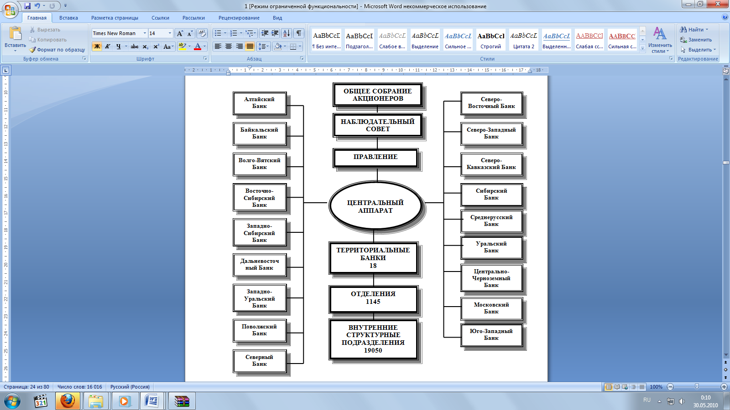Click the Decrease Indent icon
Viewport: 730px width, 410px height.
point(265,33)
